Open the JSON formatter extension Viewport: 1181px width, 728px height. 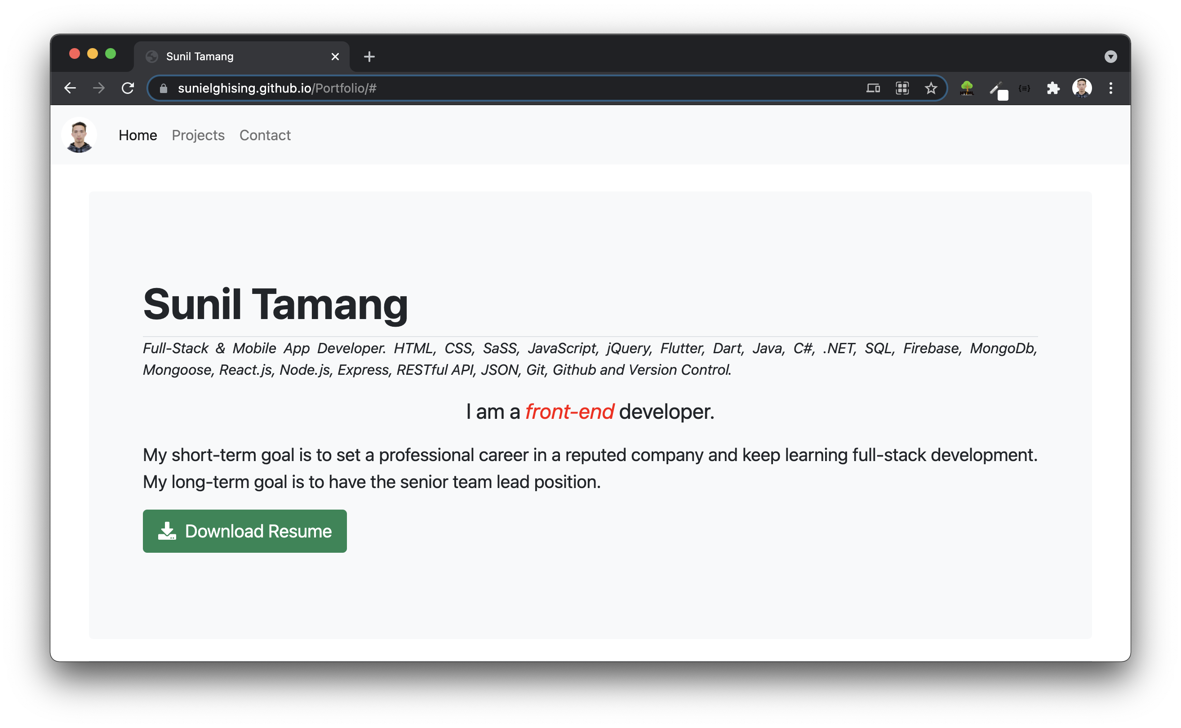pos(1024,88)
